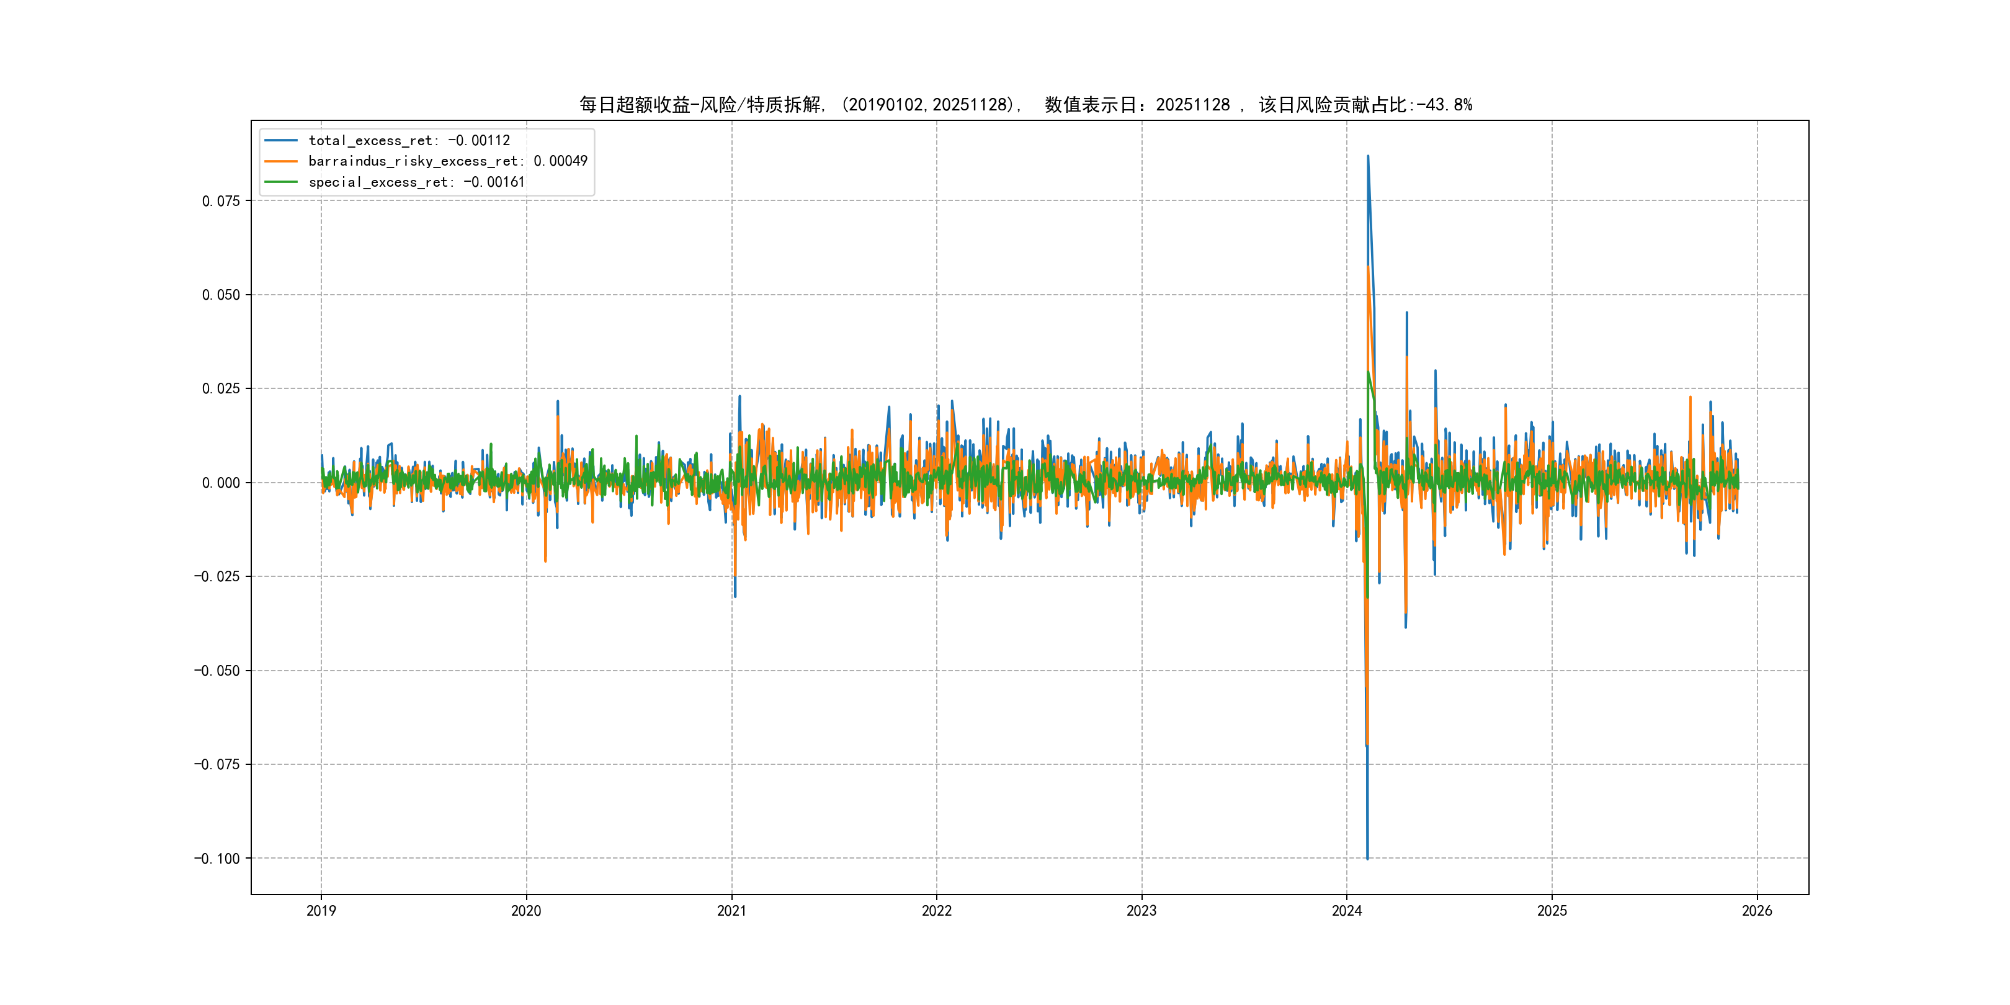Click the orange barraindus_risky_excess_ret legend line
The height and width of the screenshot is (1005, 2010).
(281, 161)
